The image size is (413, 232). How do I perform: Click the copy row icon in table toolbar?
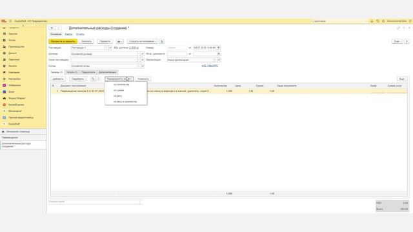click(x=93, y=79)
